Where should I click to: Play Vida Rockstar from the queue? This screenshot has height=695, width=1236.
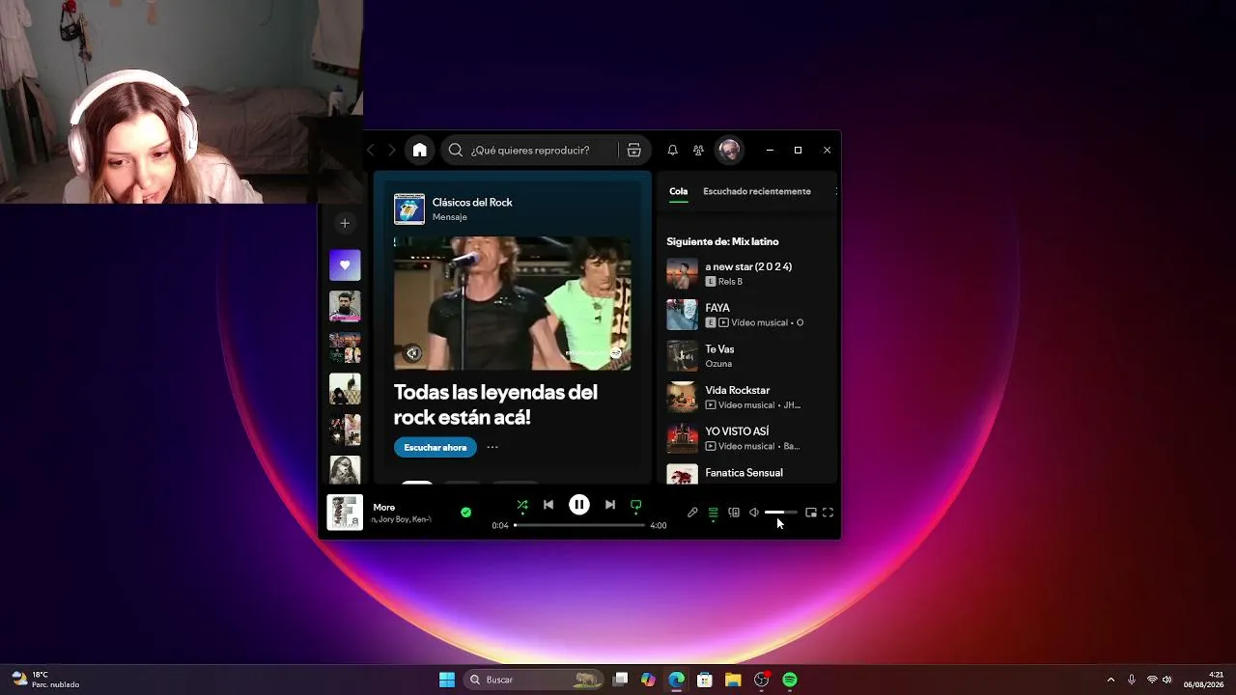click(748, 398)
